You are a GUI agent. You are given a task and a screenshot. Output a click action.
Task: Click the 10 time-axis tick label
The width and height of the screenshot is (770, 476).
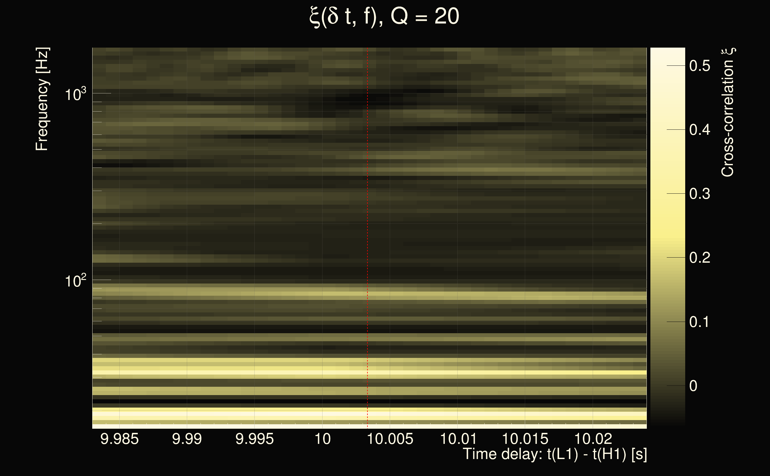pos(322,439)
